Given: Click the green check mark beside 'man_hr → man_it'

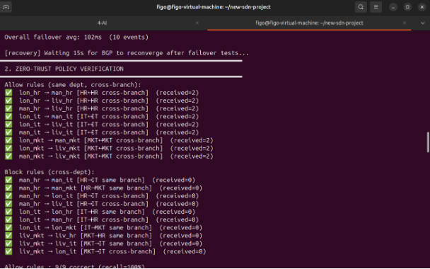Looking at the screenshot, I should point(8,180).
